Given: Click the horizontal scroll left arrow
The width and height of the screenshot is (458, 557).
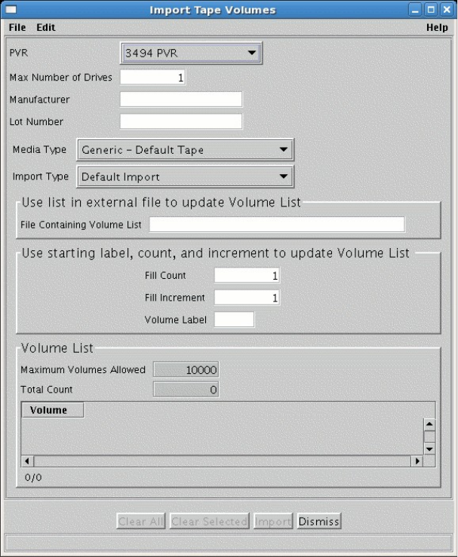Looking at the screenshot, I should point(27,461).
